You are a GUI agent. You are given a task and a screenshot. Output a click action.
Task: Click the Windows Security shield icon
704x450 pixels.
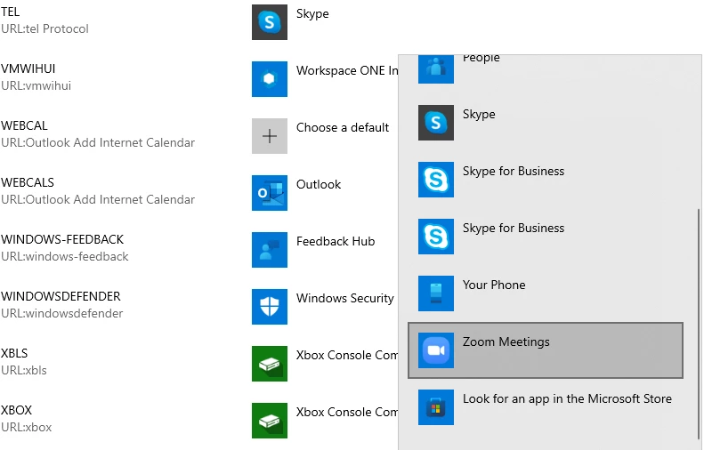(x=270, y=307)
